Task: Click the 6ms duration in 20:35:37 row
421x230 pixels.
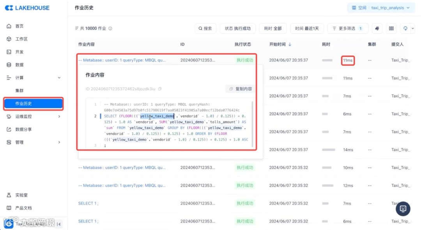Action: [347, 114]
